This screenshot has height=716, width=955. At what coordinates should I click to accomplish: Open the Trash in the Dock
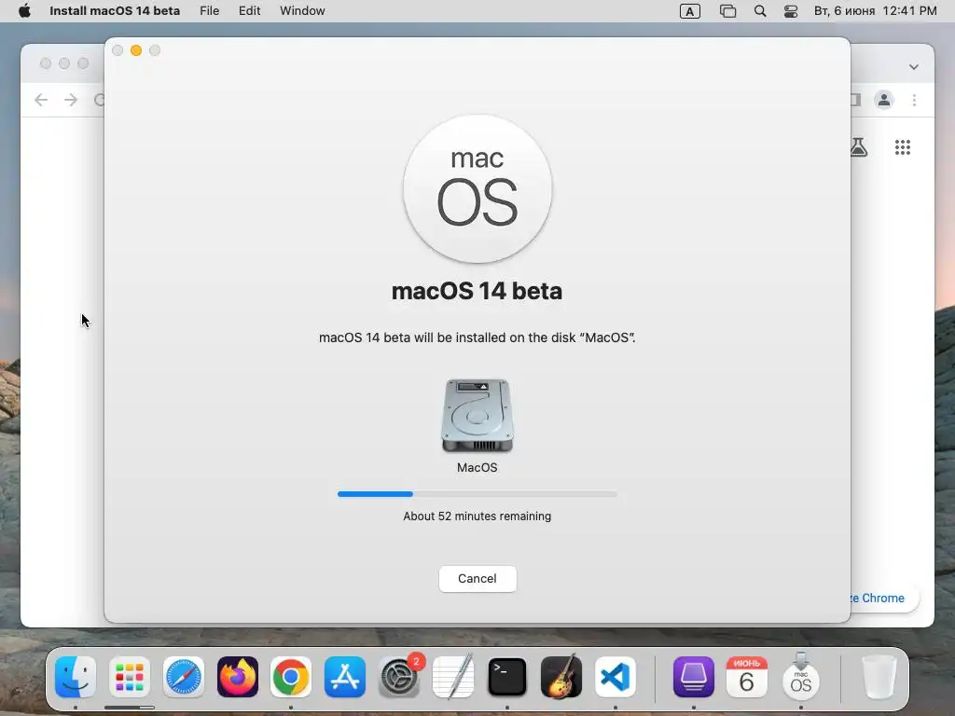879,677
